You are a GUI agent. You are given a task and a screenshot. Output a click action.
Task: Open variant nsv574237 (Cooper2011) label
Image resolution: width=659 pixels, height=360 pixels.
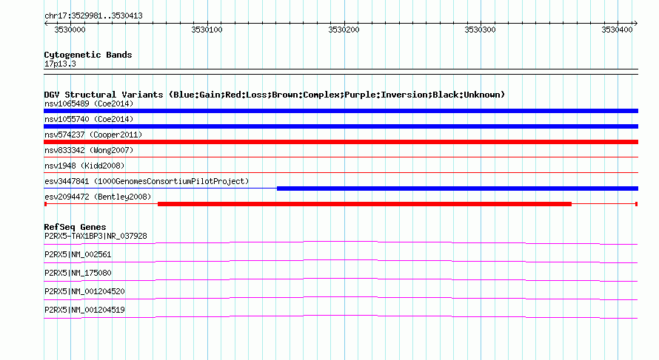click(x=93, y=135)
